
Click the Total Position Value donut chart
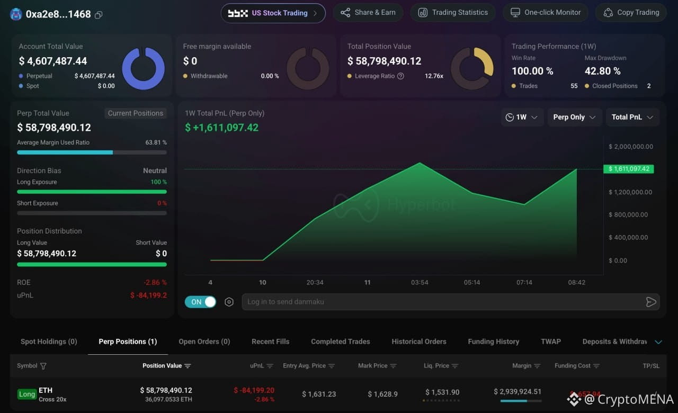pos(472,68)
